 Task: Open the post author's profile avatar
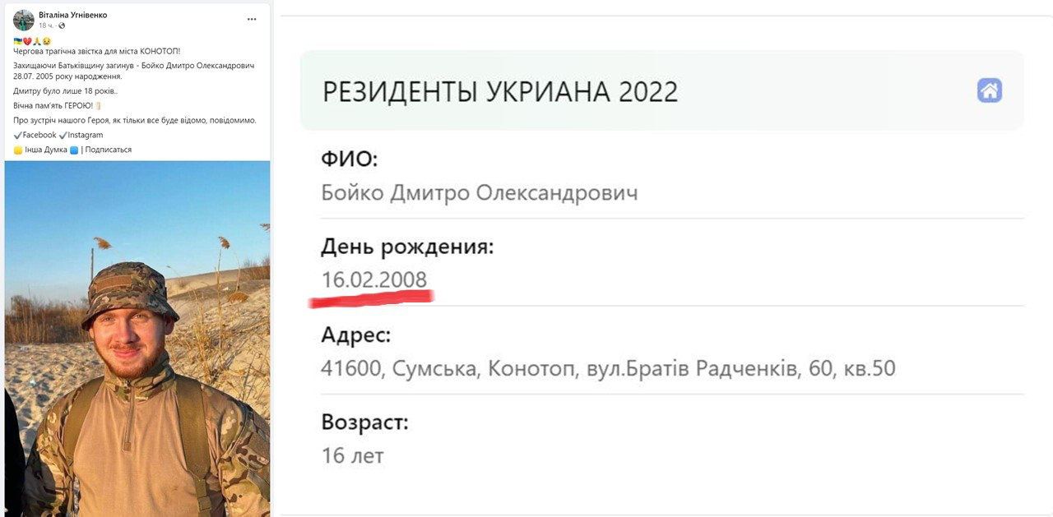tap(24, 20)
